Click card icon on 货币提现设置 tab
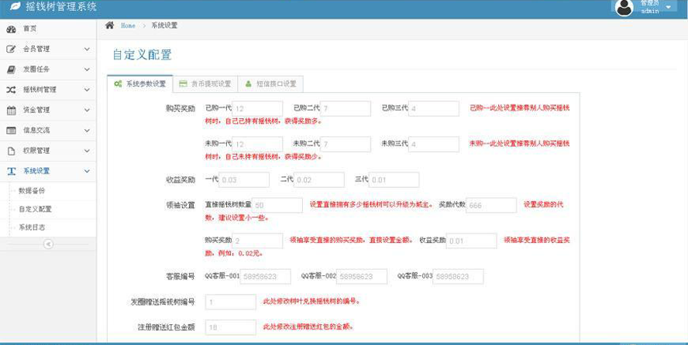The width and height of the screenshot is (688, 345). point(184,84)
